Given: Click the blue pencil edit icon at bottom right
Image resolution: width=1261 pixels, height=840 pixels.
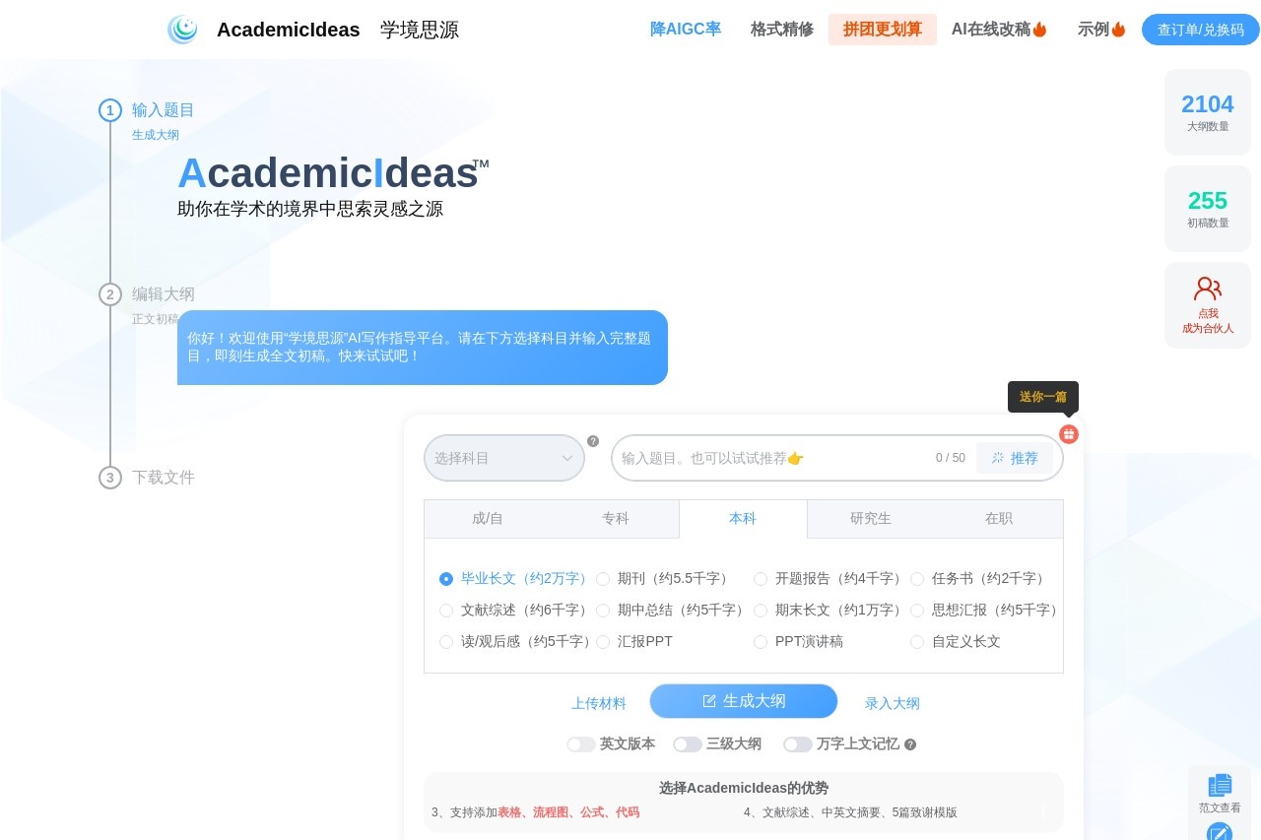Looking at the screenshot, I should click(1219, 834).
